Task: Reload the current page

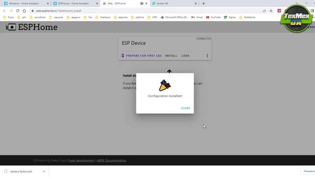Action: (x=18, y=11)
